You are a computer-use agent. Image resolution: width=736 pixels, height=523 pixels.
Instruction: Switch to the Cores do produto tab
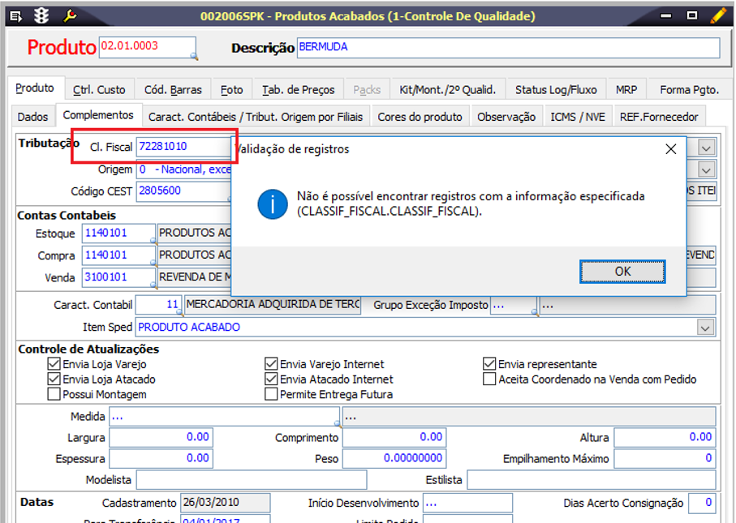point(420,117)
